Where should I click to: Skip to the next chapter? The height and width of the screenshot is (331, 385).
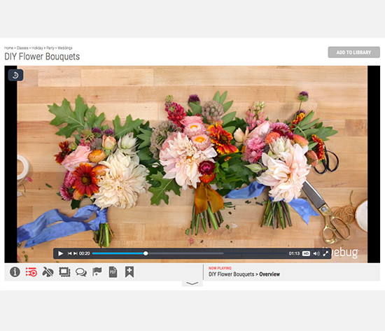(x=76, y=253)
